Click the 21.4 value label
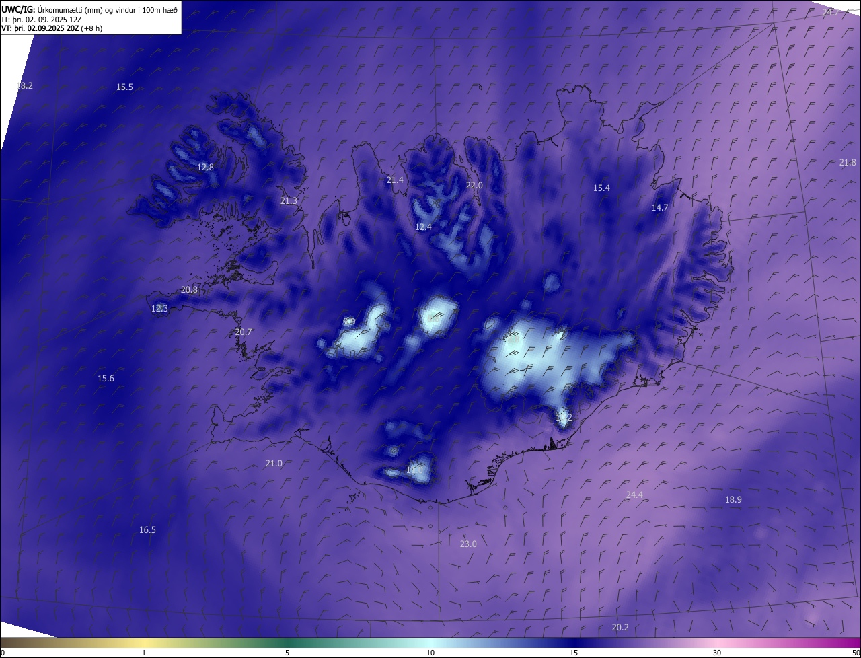Screen dimensions: 861x658 pyautogui.click(x=395, y=180)
